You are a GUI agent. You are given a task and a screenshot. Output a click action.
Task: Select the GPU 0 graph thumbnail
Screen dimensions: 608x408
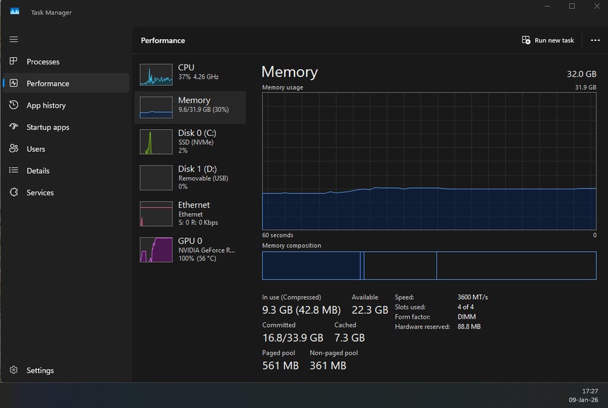click(x=156, y=250)
